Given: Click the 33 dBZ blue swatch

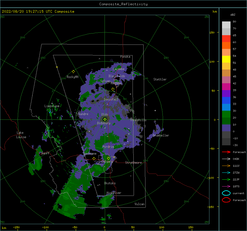Looking at the screenshot, I should pos(226,101).
